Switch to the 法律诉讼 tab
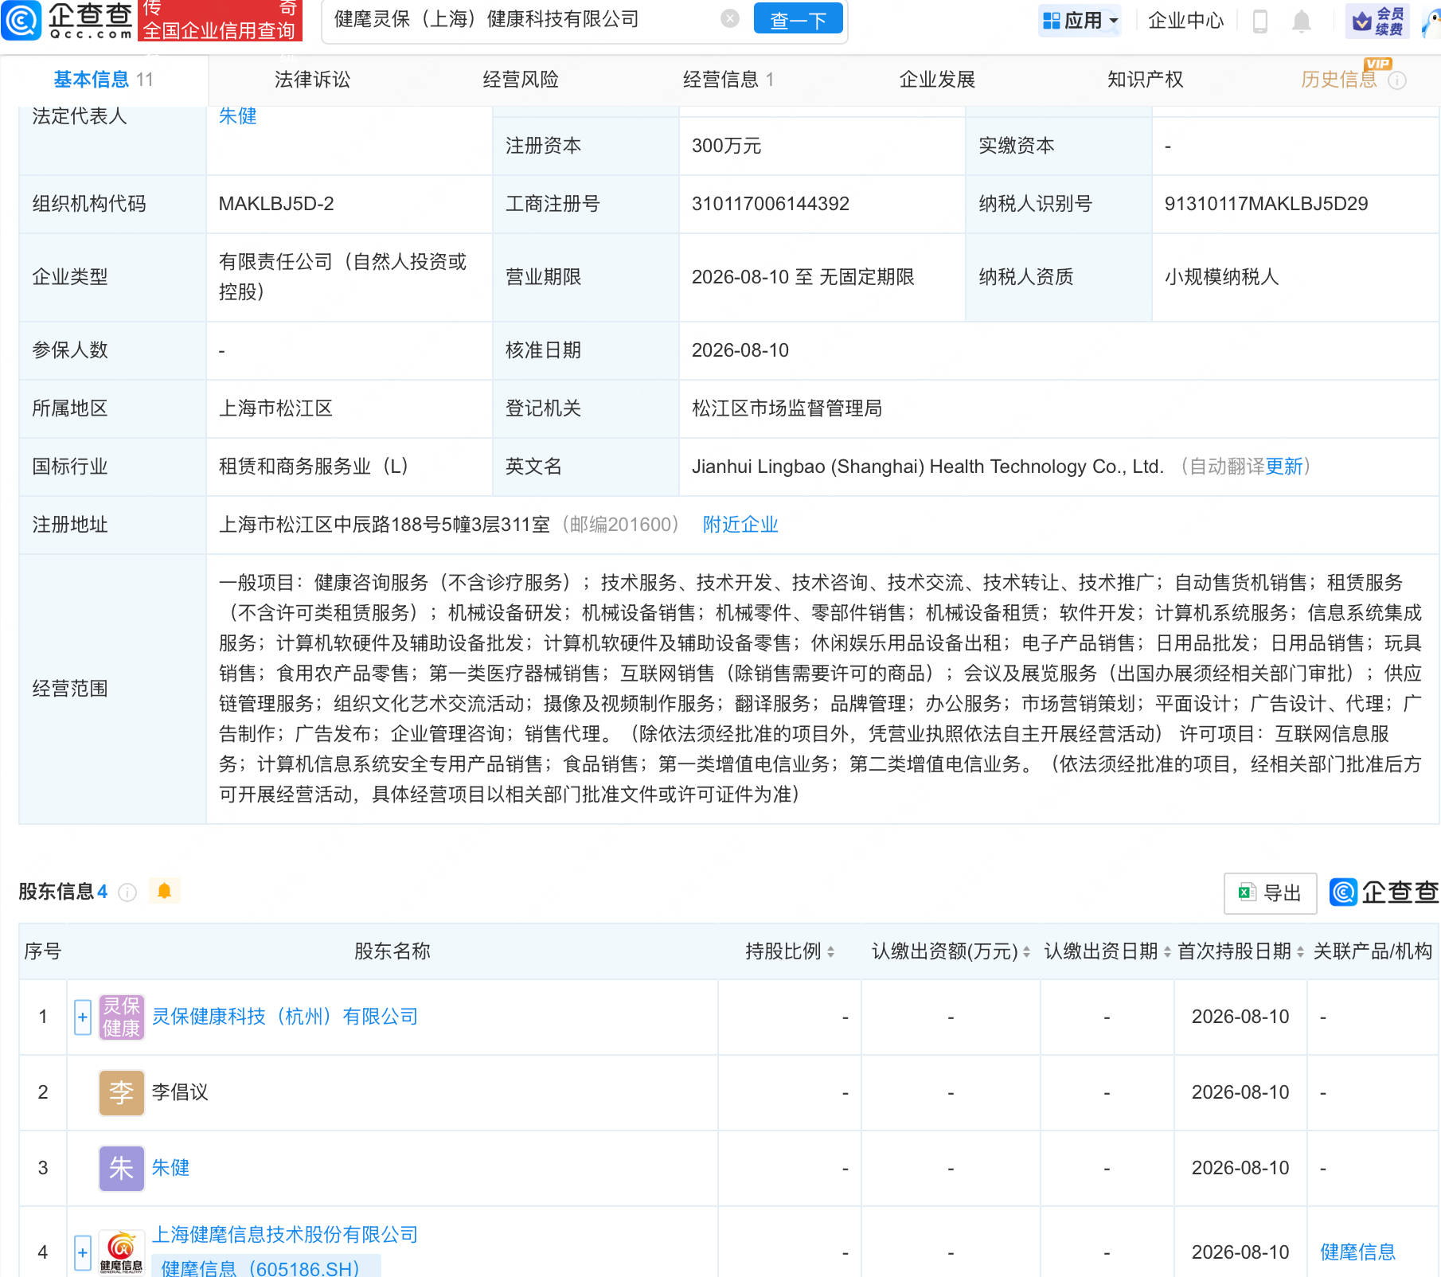The height and width of the screenshot is (1277, 1441). point(312,80)
